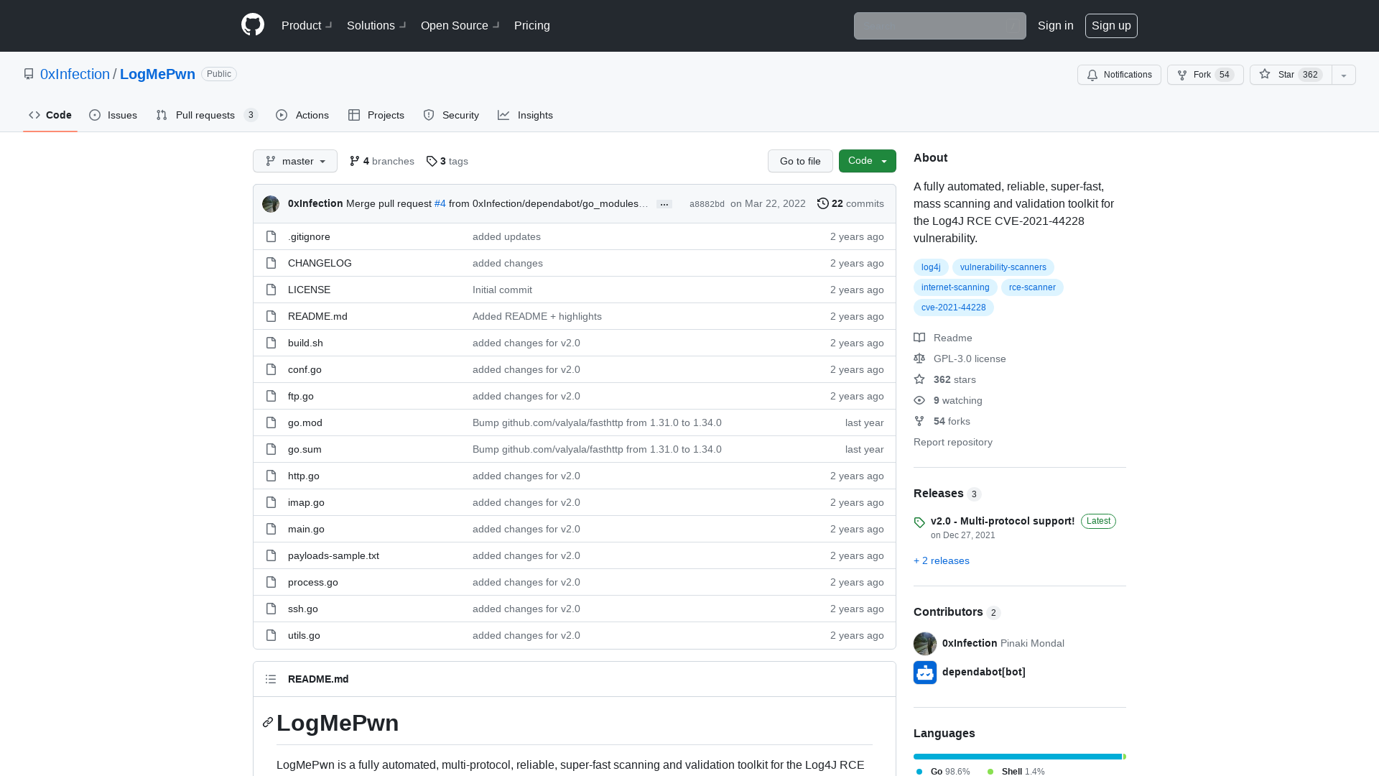
Task: Click the fork icon in Fork button
Action: [1182, 75]
